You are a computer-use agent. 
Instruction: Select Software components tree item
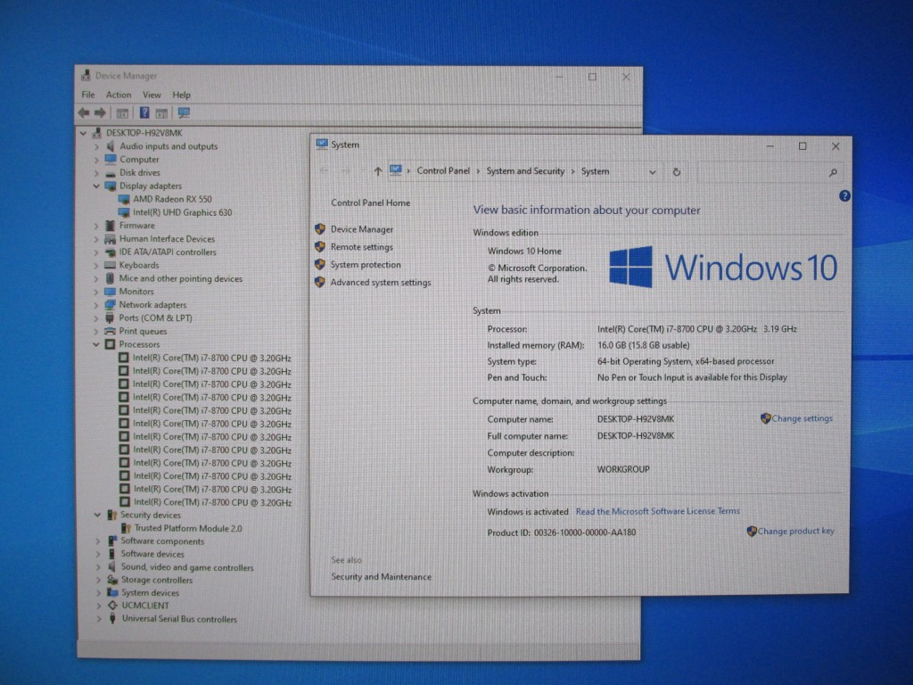162,541
